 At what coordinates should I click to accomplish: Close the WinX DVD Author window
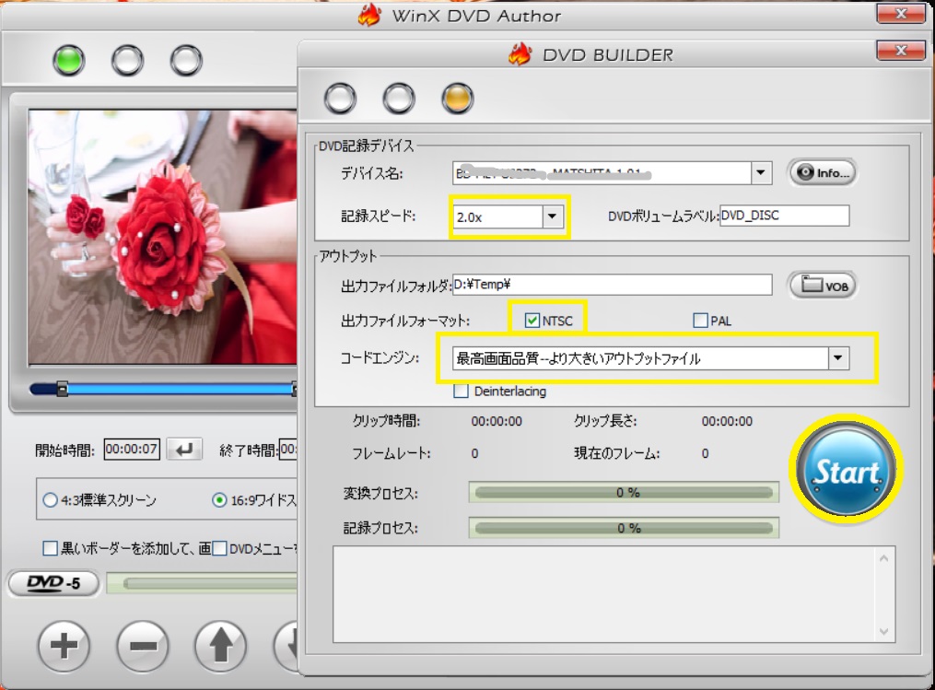coord(901,13)
